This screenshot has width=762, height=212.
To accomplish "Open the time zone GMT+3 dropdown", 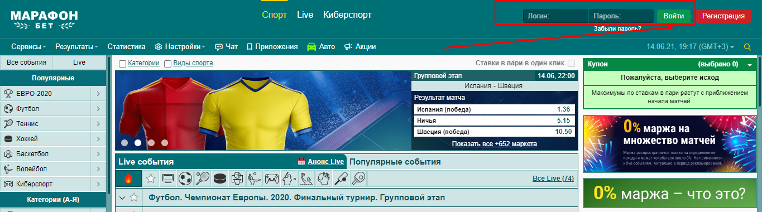I will (x=690, y=47).
